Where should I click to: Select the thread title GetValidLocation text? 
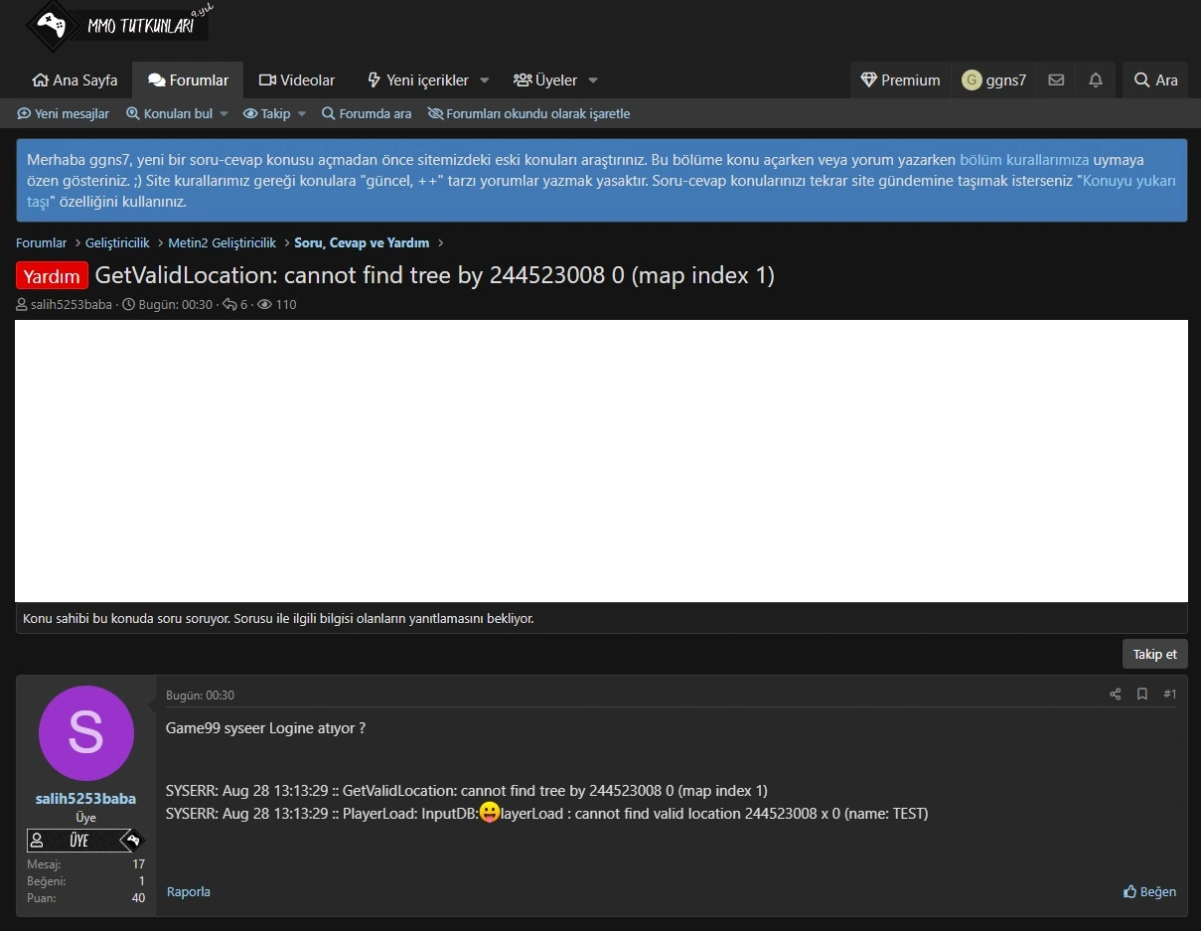click(x=434, y=275)
